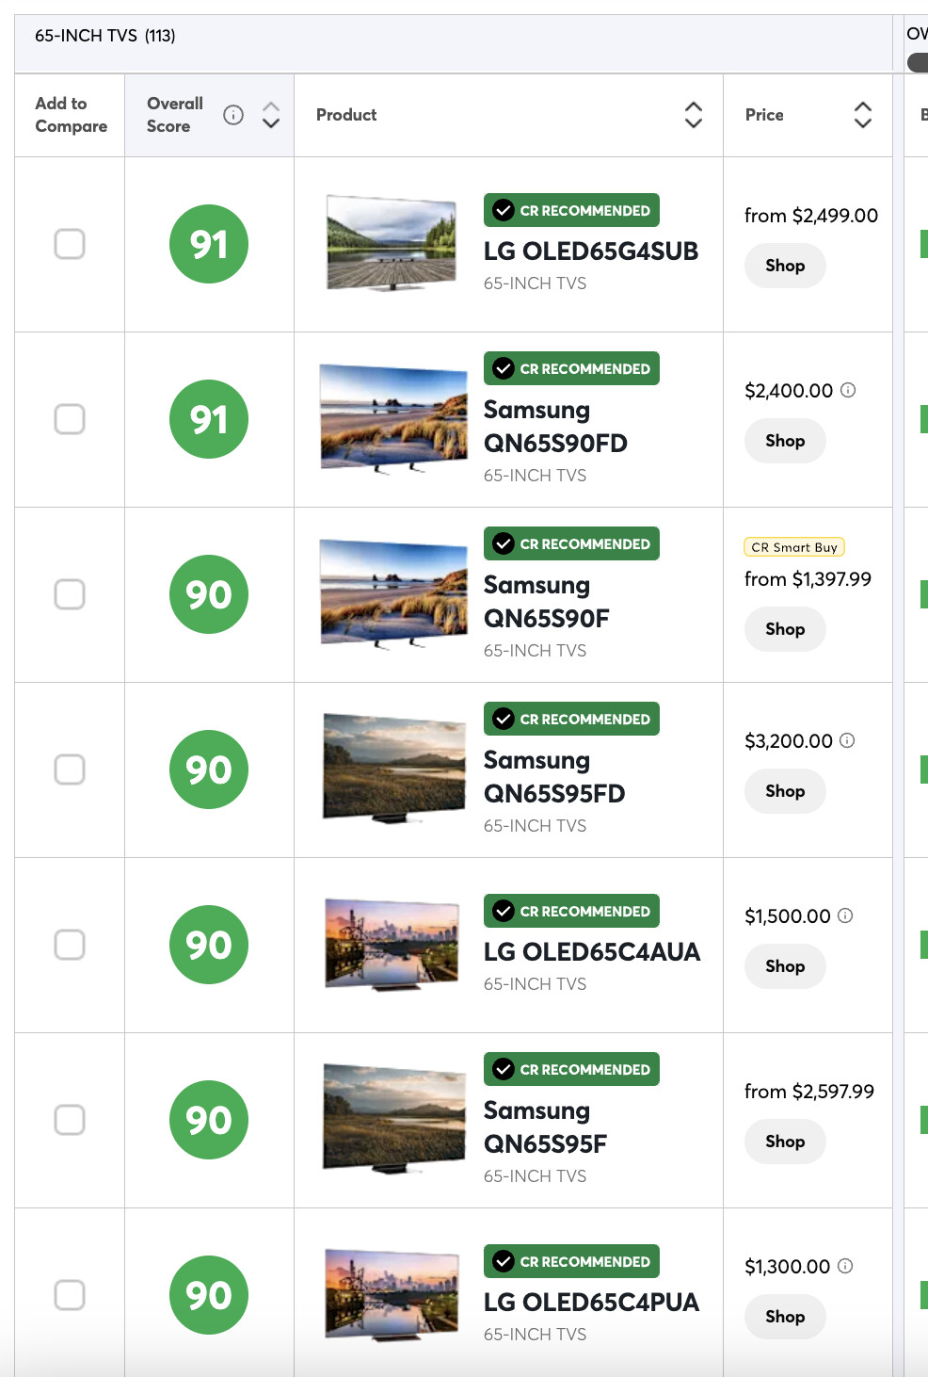Click the Product column header label
This screenshot has height=1377, width=928.
coord(346,115)
